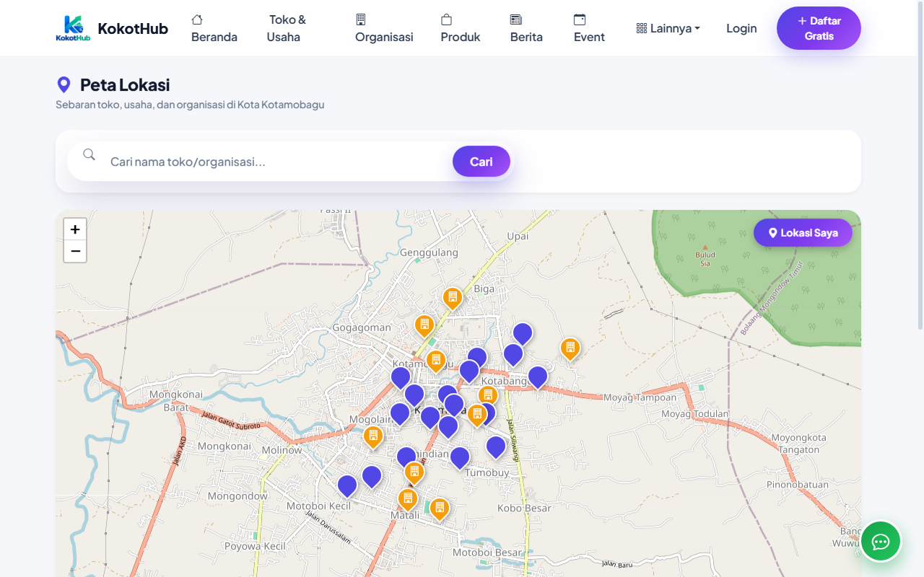This screenshot has width=924, height=577.
Task: Click the orange building marker near Biga
Action: pos(453,299)
